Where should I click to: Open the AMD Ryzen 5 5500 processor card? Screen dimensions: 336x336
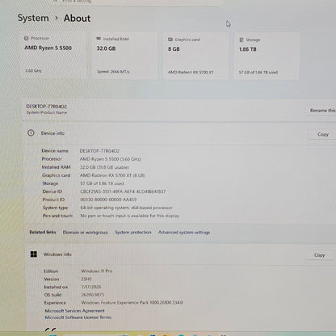(x=53, y=55)
